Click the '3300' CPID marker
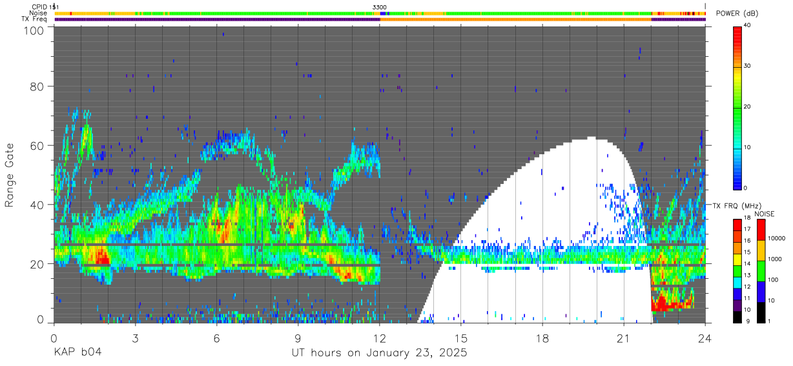Image resolution: width=793 pixels, height=366 pixels. (x=380, y=7)
